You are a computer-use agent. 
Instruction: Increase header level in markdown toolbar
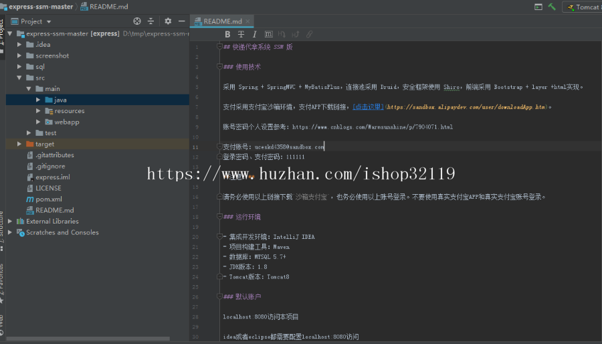(296, 35)
